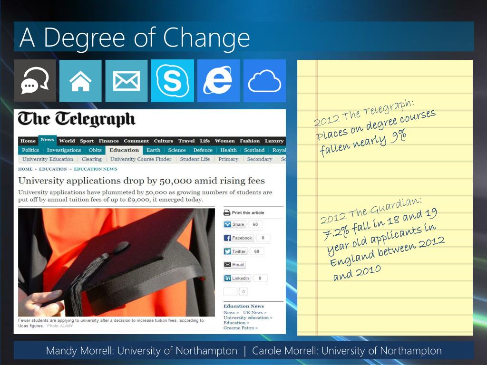This screenshot has height=365, width=487.
Task: Open the Sport section
Action: tap(87, 141)
